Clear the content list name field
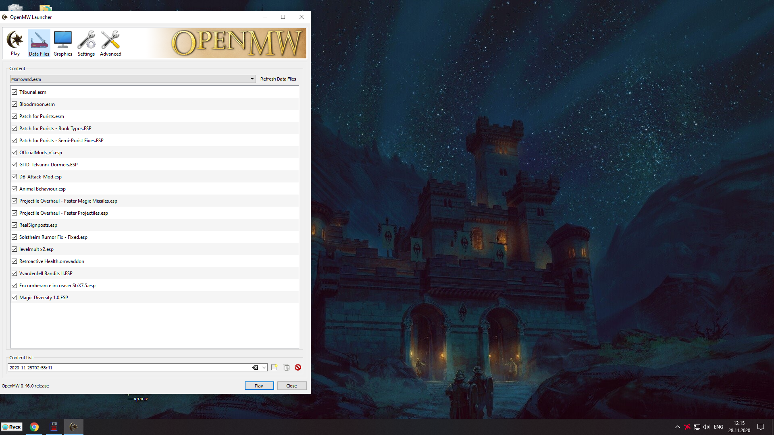774x435 pixels. (x=255, y=367)
